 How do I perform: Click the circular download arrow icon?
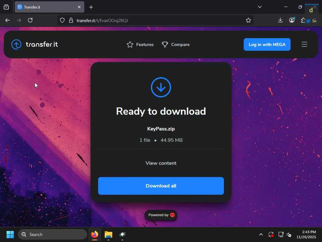(161, 87)
